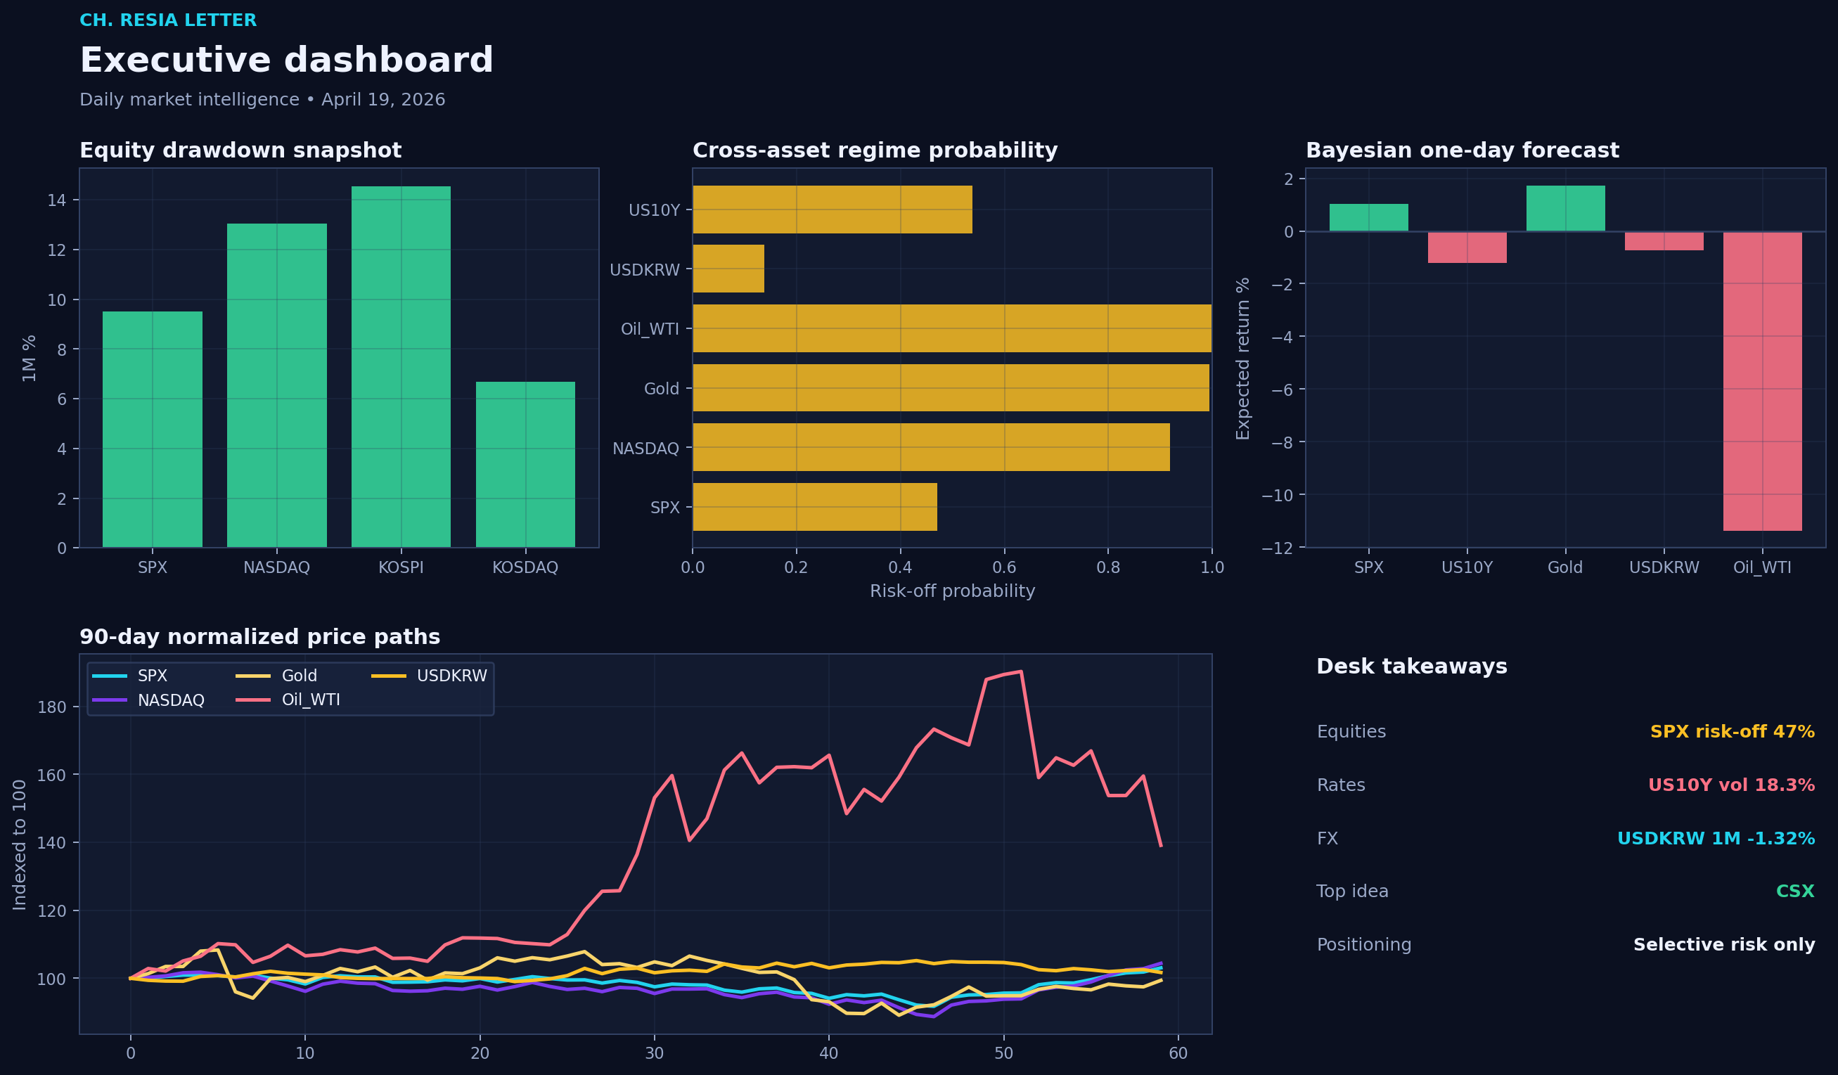Click the 'Expected return %' axis label

pos(1243,358)
